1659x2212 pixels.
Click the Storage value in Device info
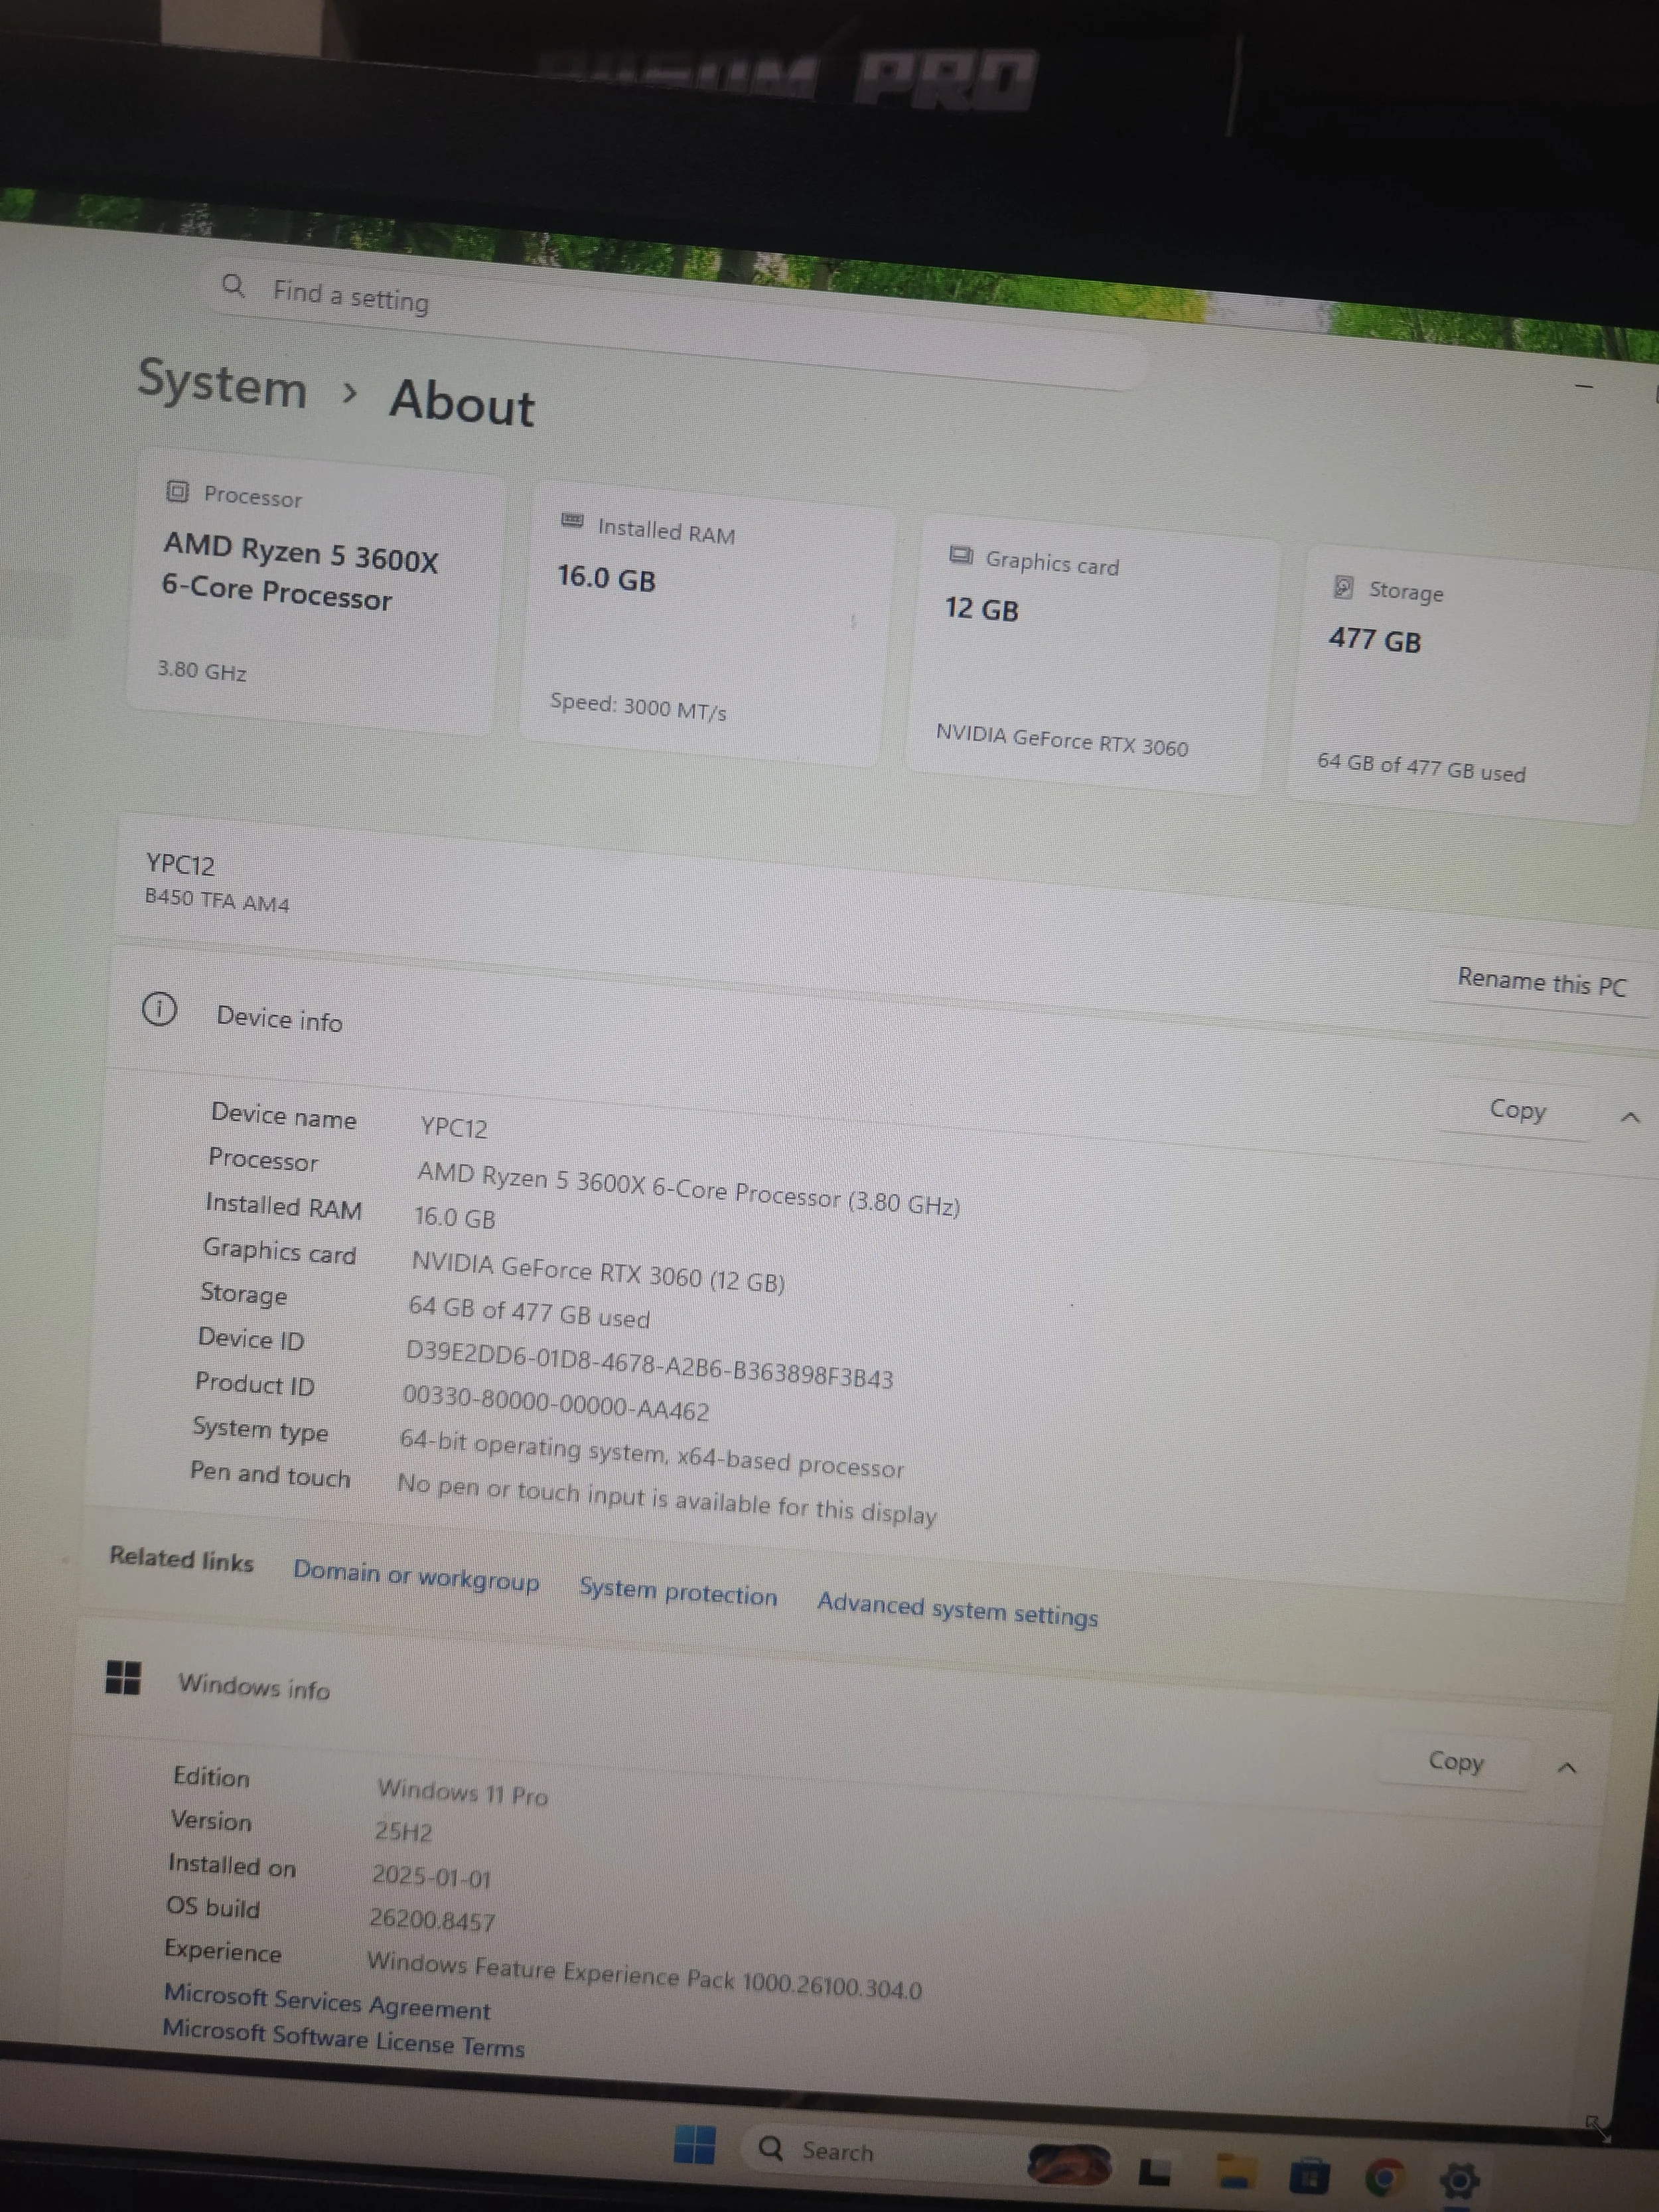[x=529, y=1312]
